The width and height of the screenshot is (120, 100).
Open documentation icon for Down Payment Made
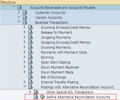point(31,72)
